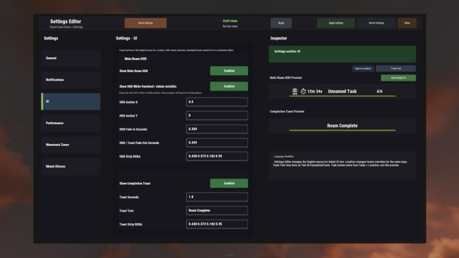Edit the Toast Strip RGBA value field
This screenshot has height=258, width=459.
[x=217, y=224]
